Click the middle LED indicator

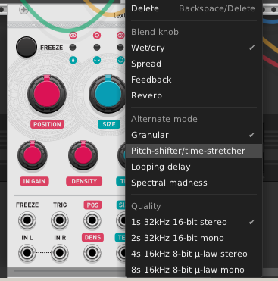click(x=97, y=47)
